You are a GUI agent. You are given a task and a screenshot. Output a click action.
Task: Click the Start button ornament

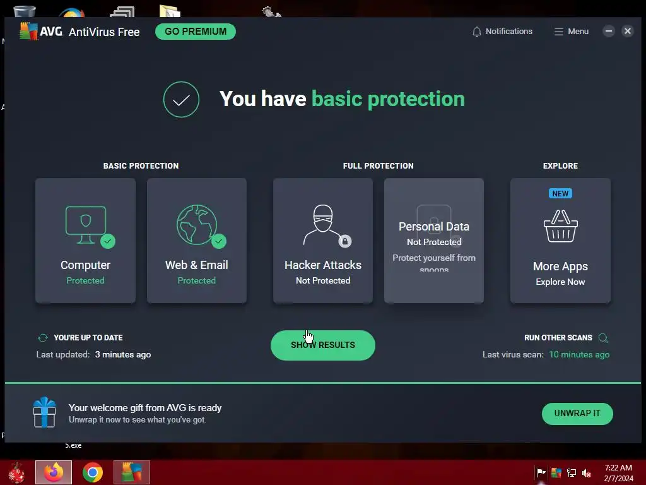[x=17, y=472]
